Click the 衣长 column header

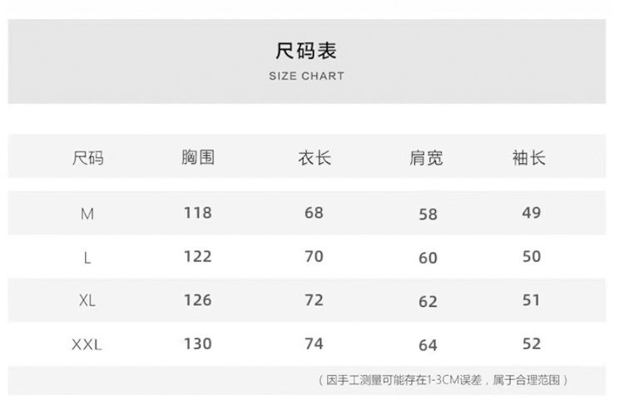314,157
